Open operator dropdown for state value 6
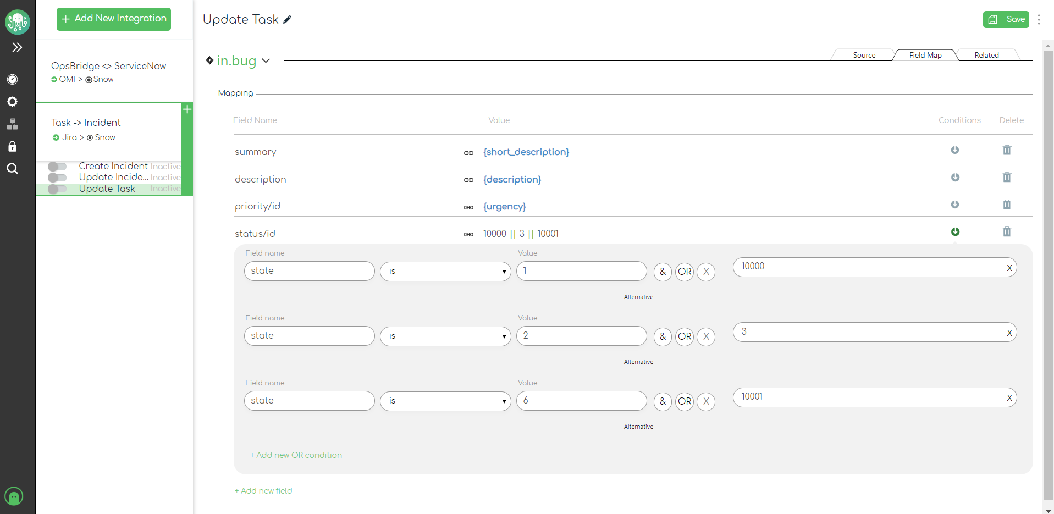This screenshot has height=514, width=1054. (445, 401)
